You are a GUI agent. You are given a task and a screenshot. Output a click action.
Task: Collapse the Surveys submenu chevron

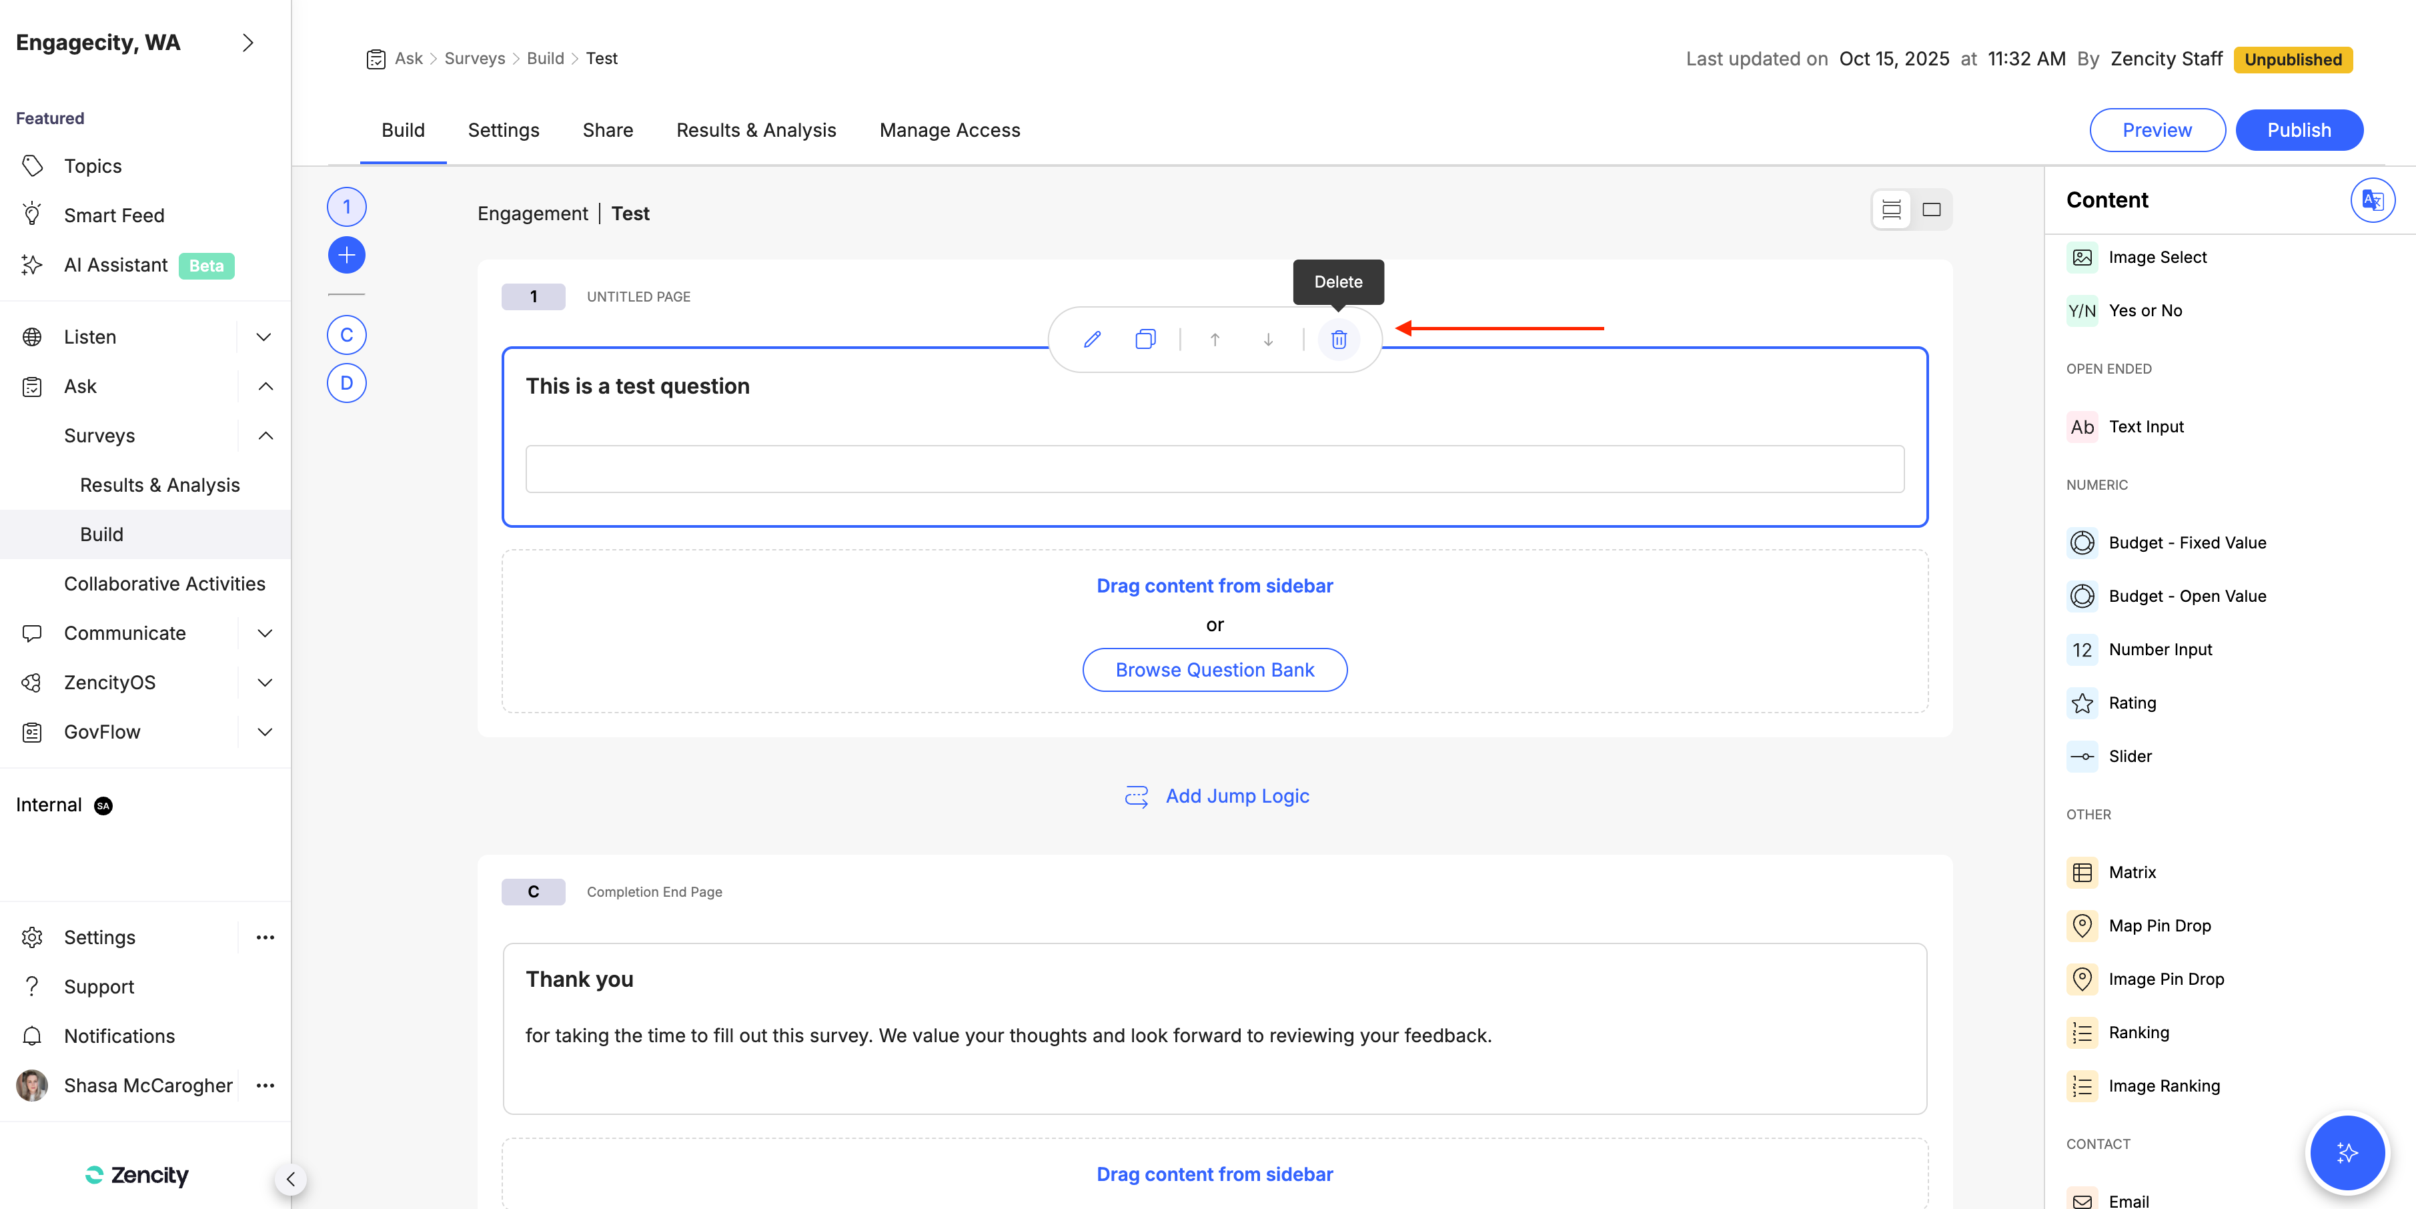click(x=265, y=435)
